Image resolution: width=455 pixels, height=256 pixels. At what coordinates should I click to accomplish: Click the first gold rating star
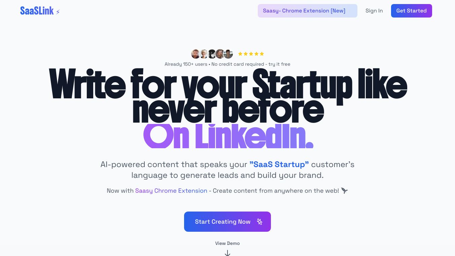pyautogui.click(x=240, y=54)
